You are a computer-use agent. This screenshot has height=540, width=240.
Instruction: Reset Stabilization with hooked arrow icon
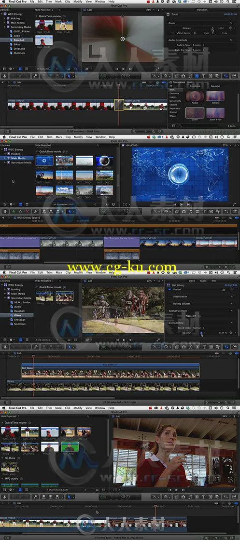231,297
